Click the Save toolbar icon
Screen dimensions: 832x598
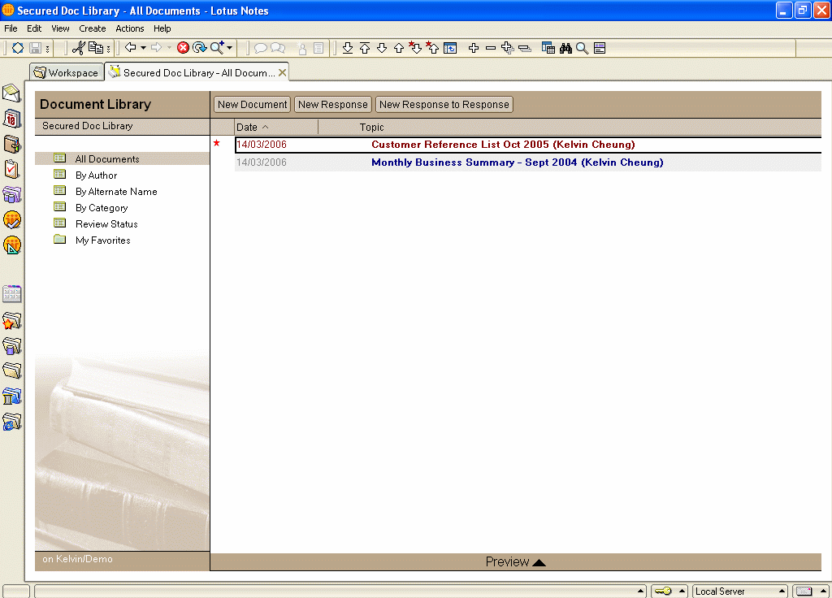35,48
